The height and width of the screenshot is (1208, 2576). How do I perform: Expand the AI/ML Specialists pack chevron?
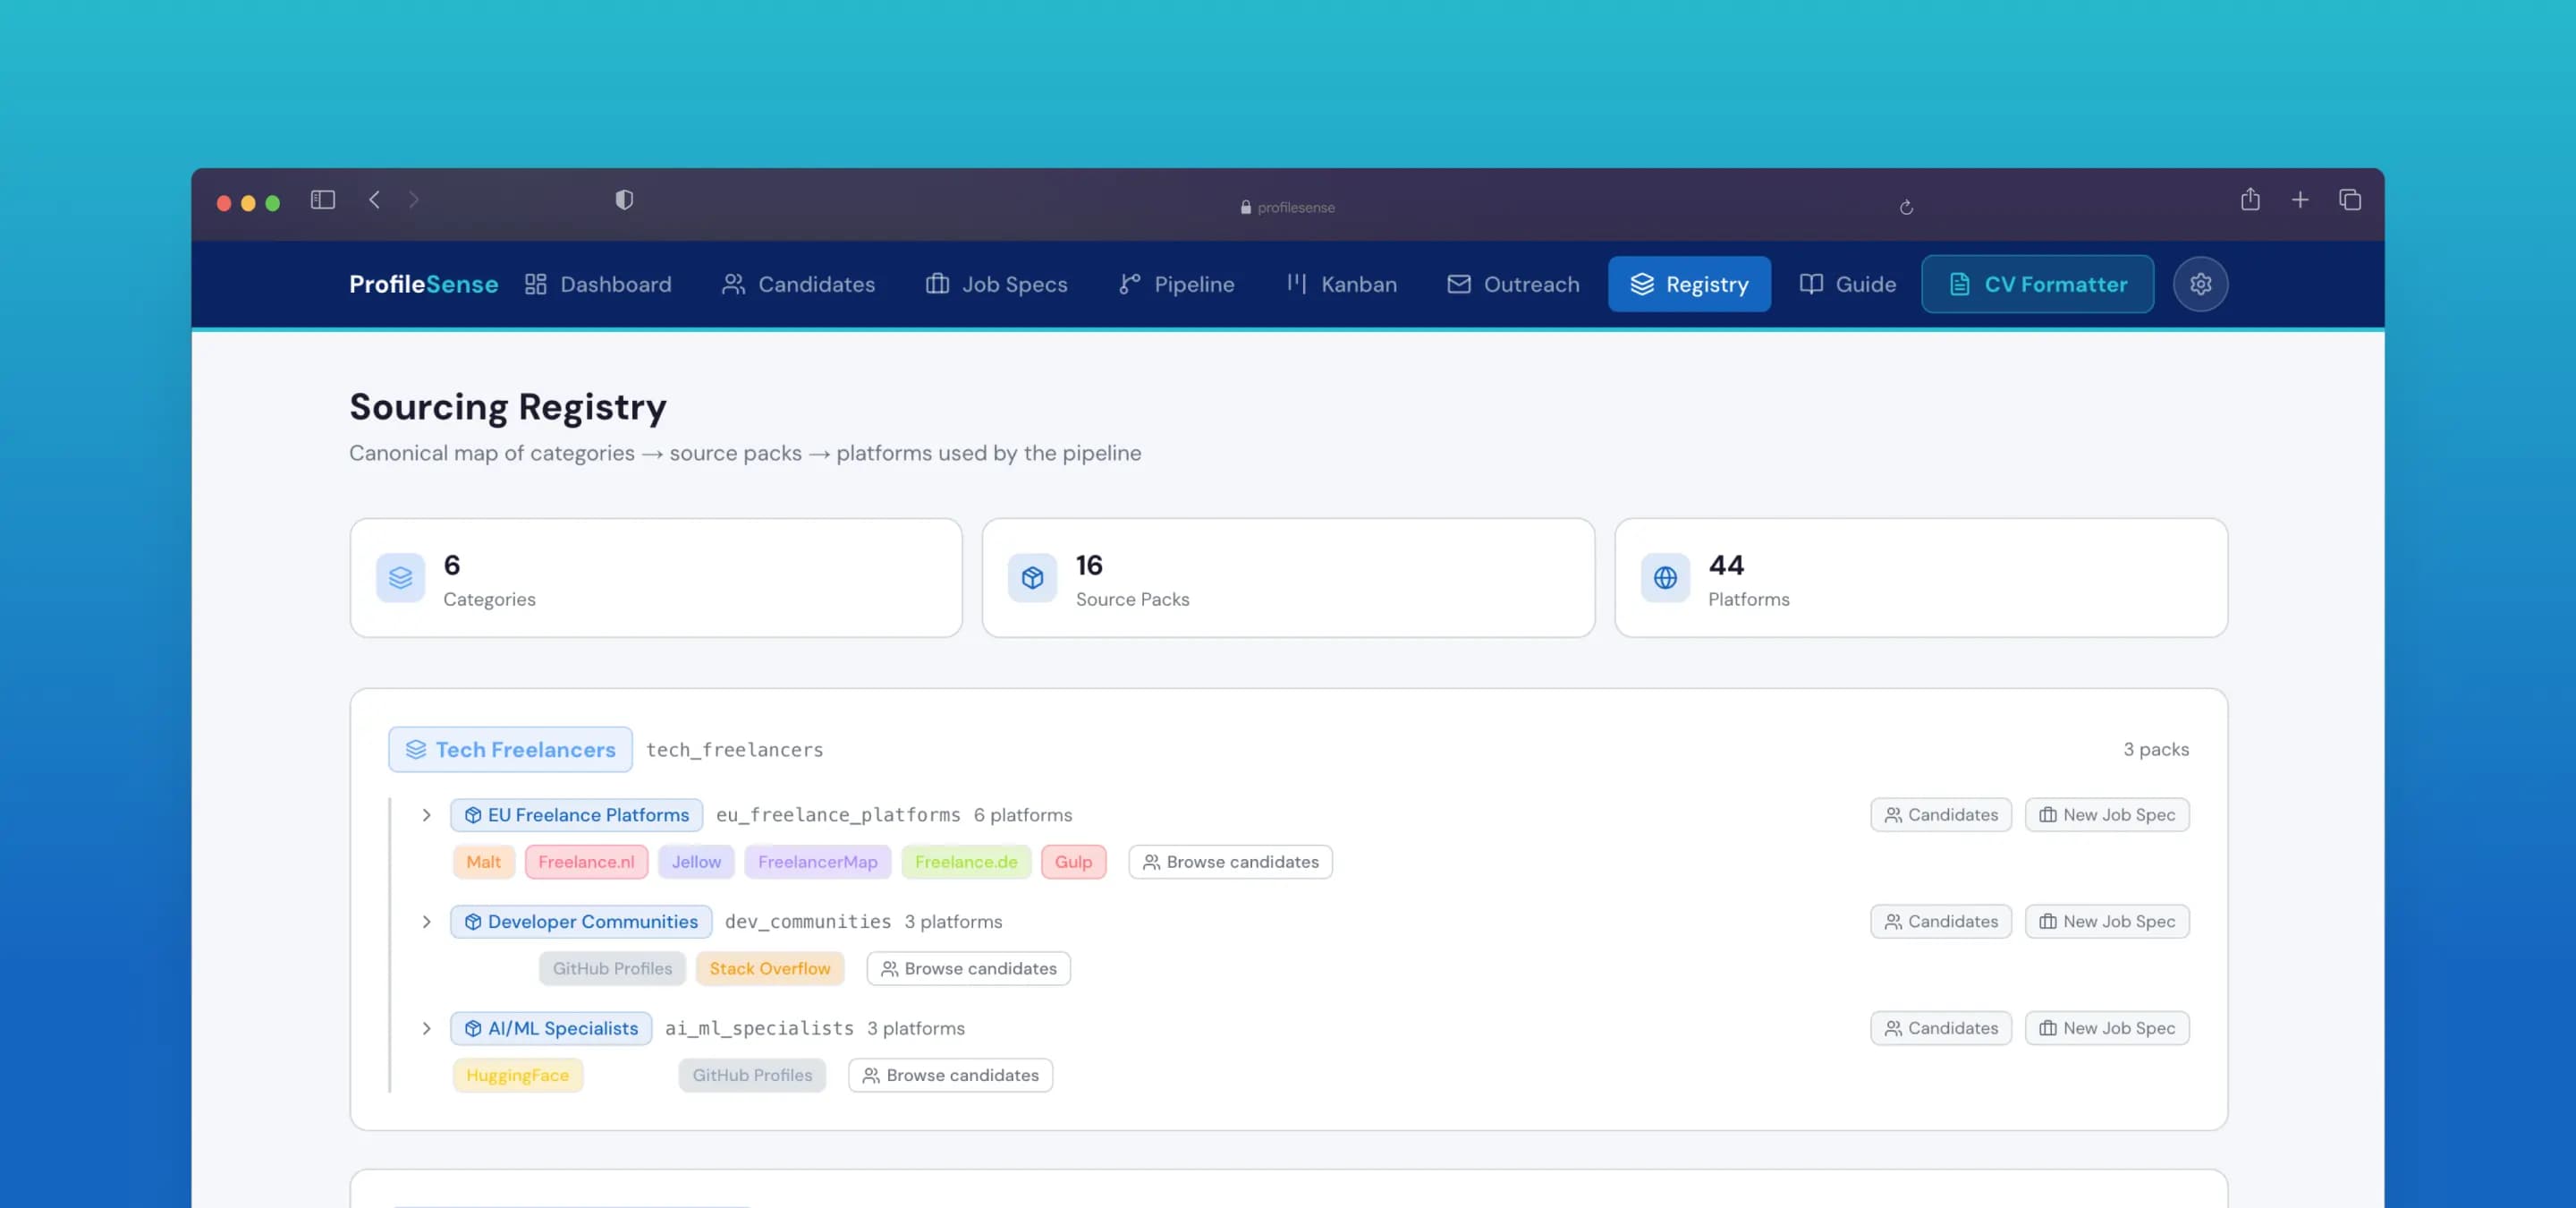[426, 1028]
